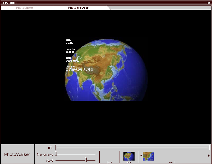Image resolution: width=212 pixels, height=164 pixels.
Task: Open the next photo map thumbnail
Action: tap(148, 156)
